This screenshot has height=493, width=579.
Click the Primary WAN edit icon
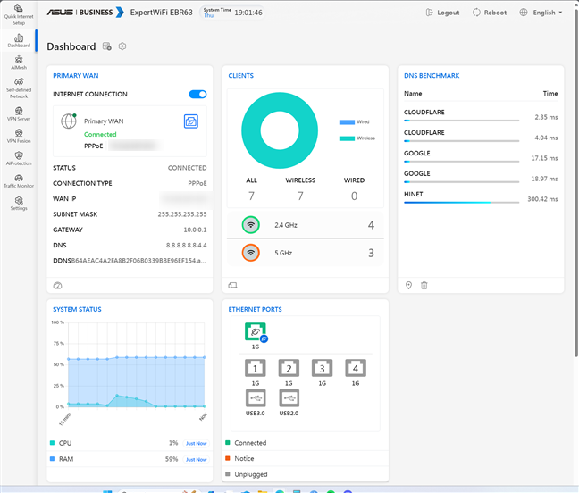tap(190, 121)
